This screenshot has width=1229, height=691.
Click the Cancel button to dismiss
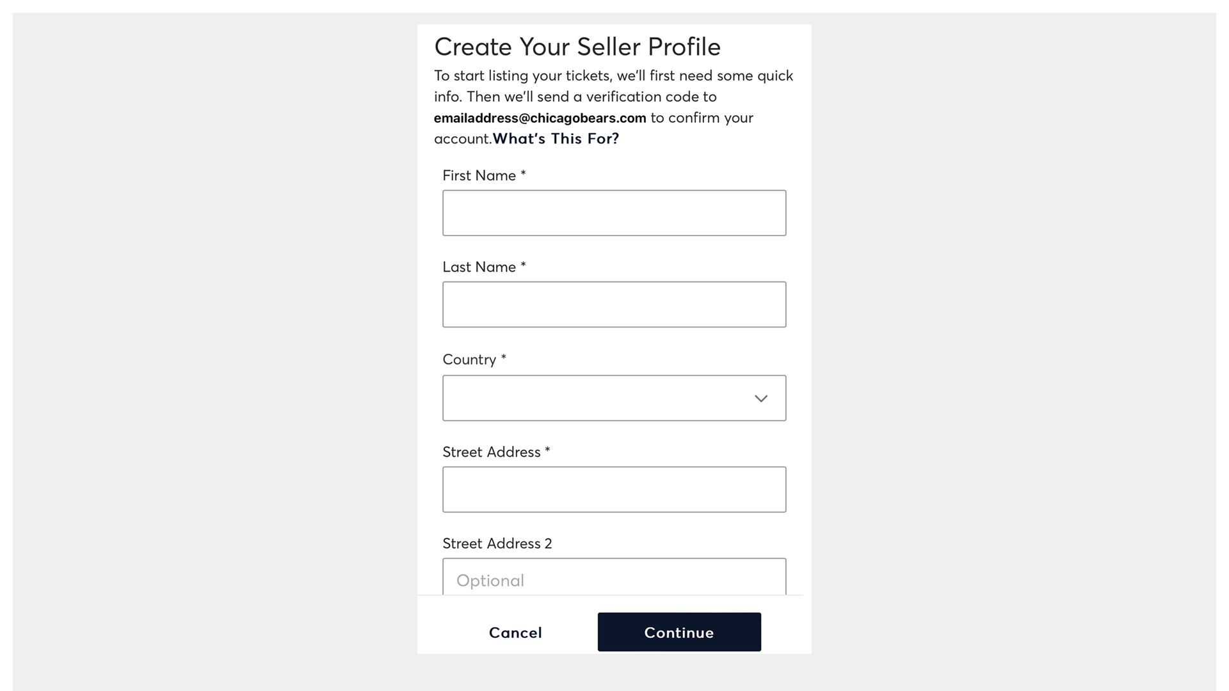click(515, 632)
